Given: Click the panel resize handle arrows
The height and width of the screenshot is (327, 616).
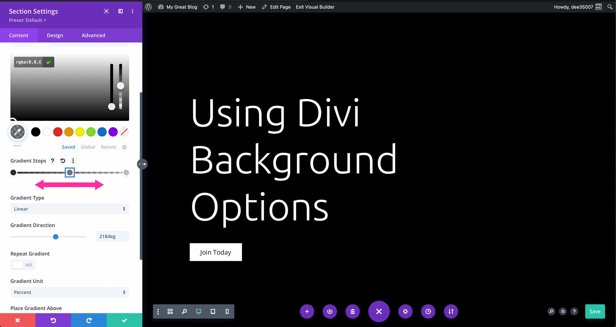Looking at the screenshot, I should pos(142,164).
